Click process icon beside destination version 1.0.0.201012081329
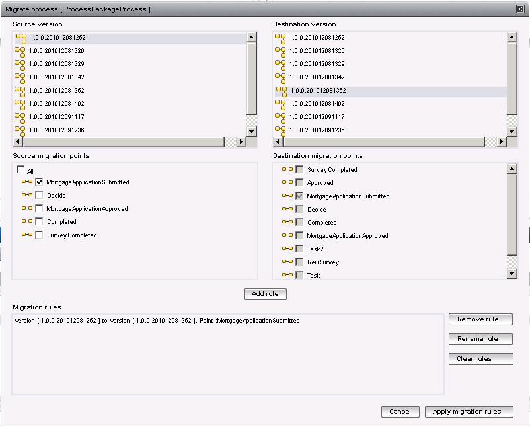 [x=280, y=65]
